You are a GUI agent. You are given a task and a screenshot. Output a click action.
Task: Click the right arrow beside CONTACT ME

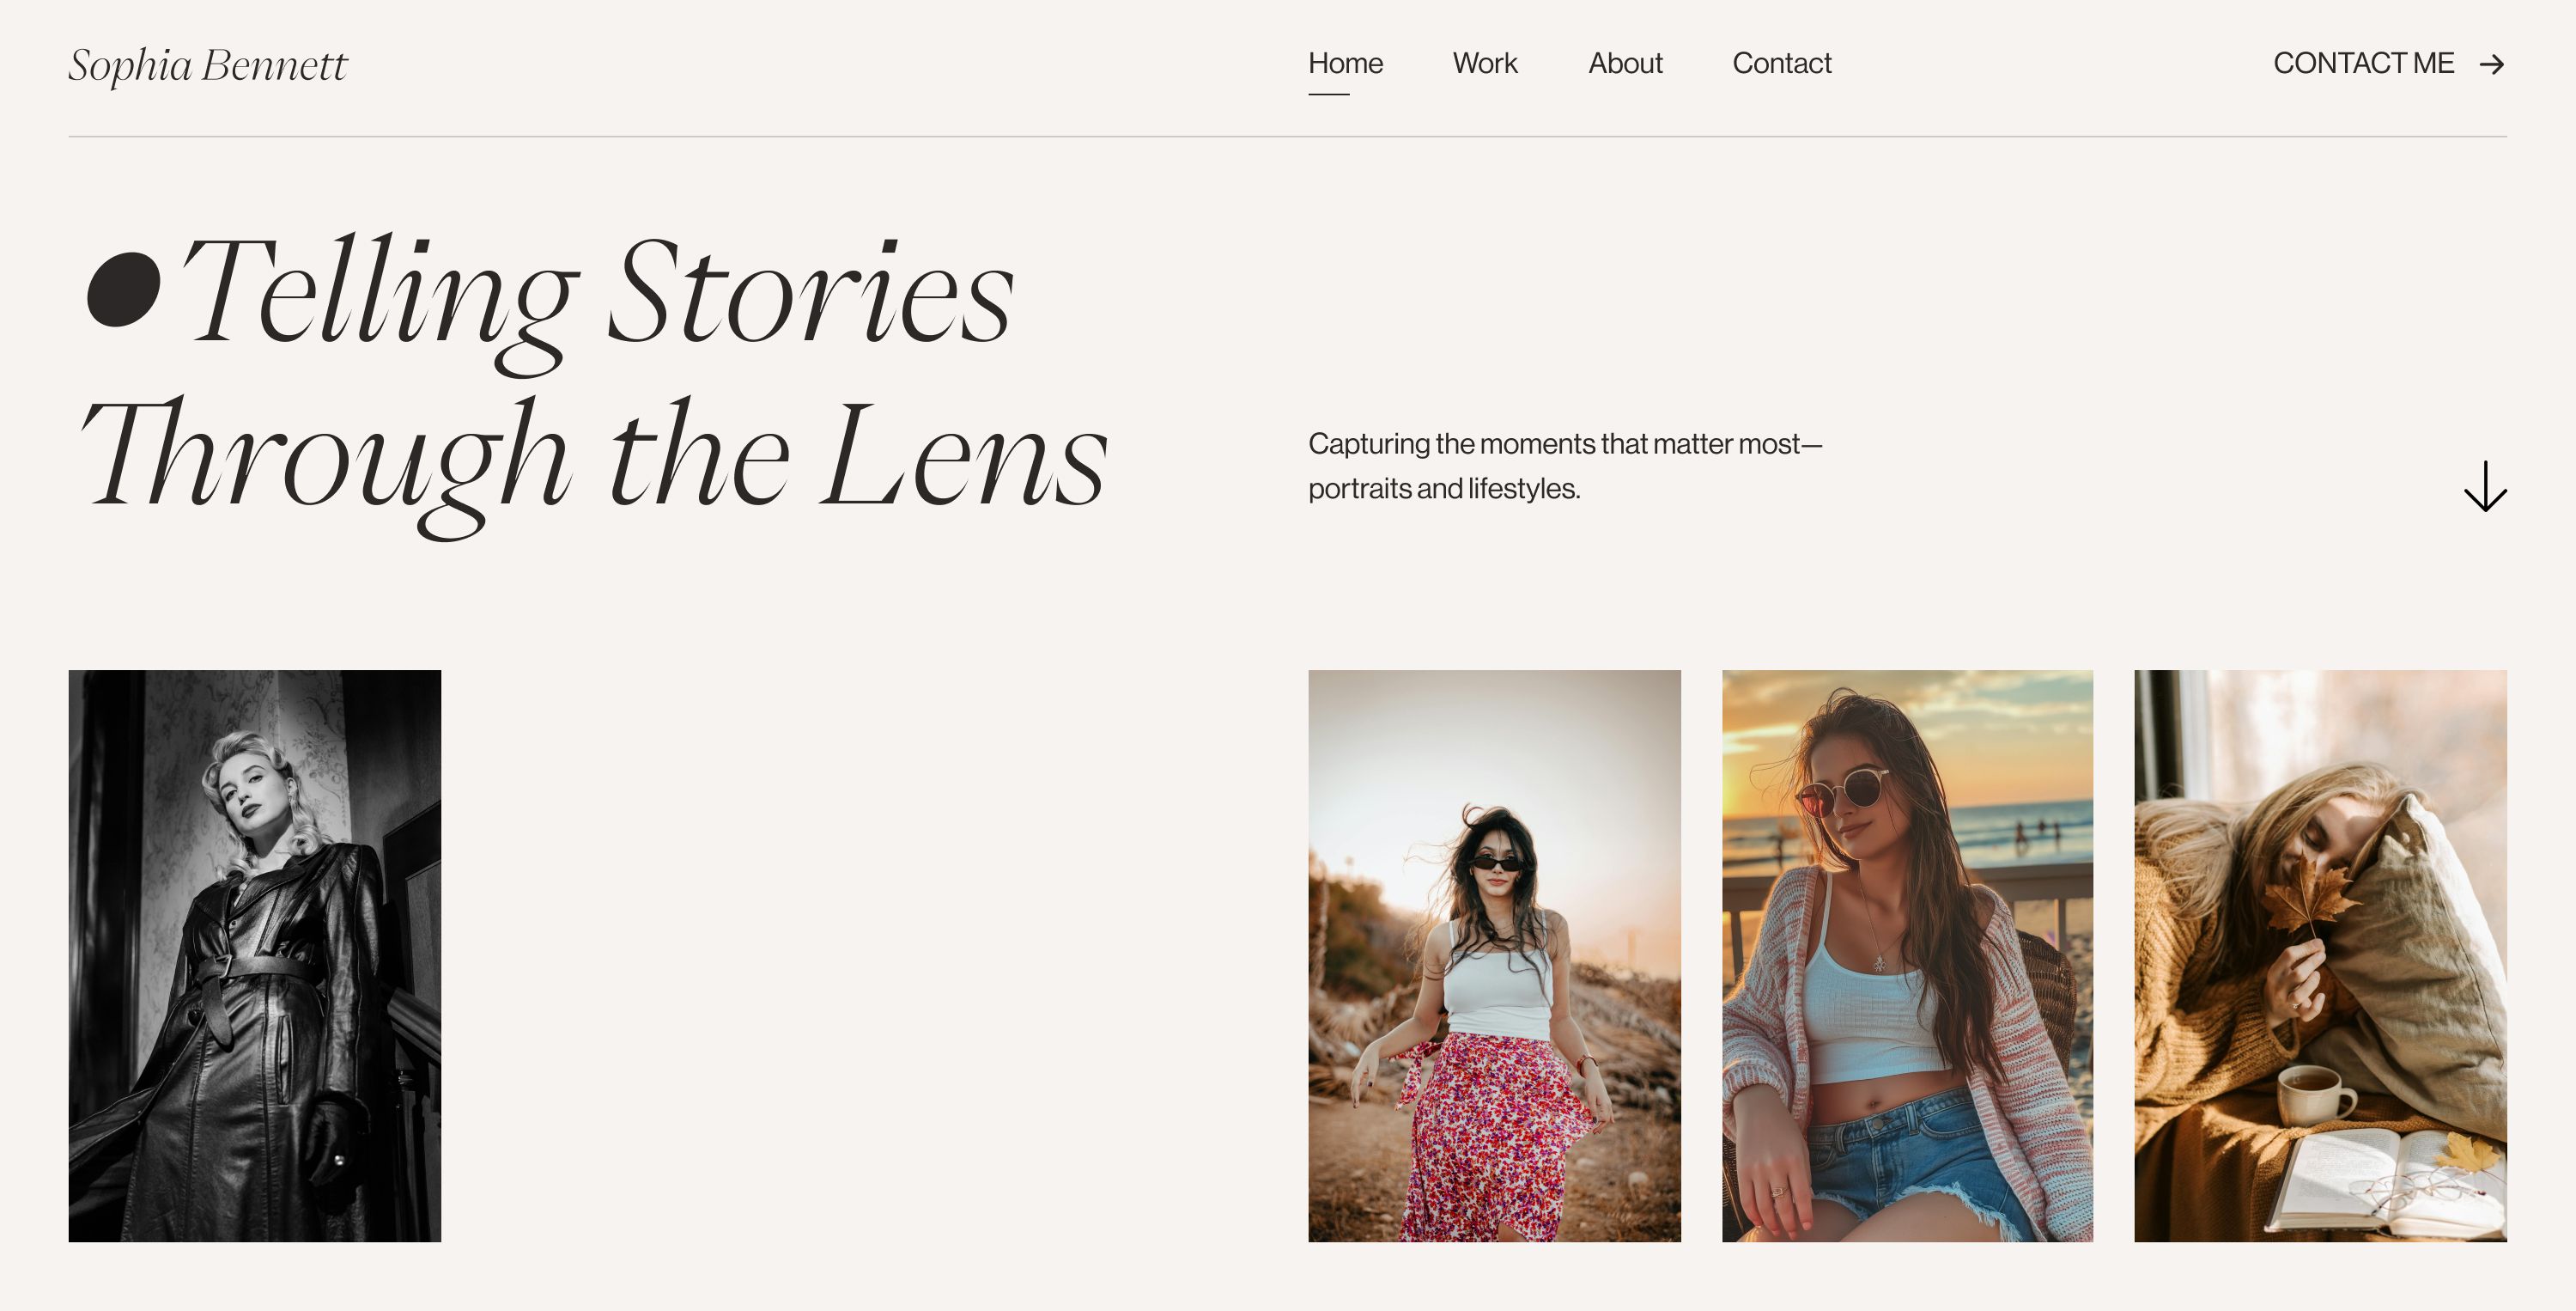[2491, 65]
